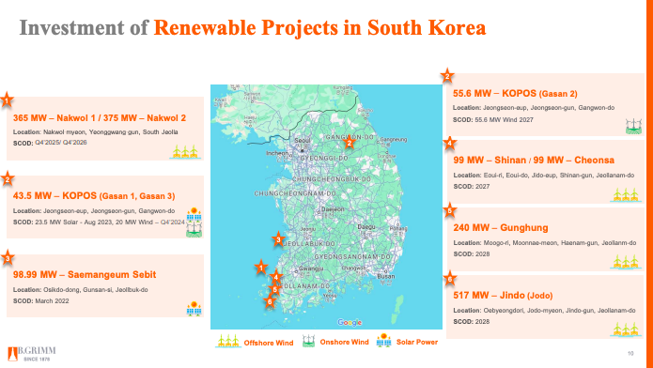This screenshot has width=653, height=368.
Task: Click heading '365 MW – Nakwol 1 / 375 MW – Nakwol 2'
Action: [100, 118]
